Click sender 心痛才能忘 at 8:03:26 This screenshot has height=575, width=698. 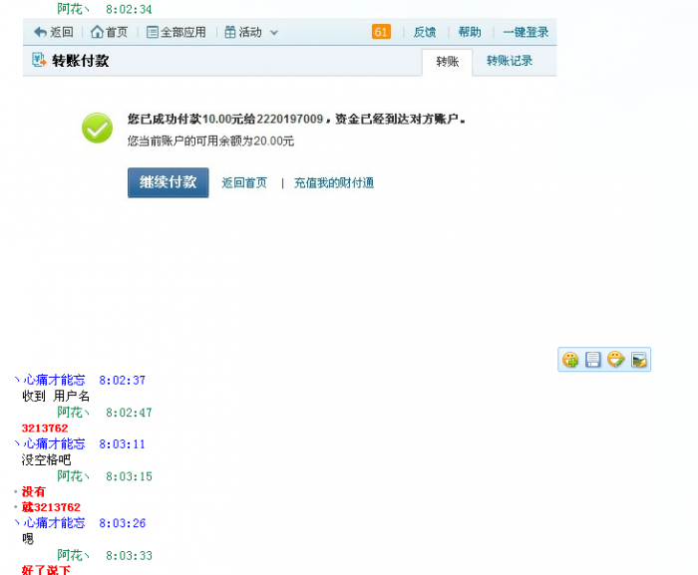[54, 523]
